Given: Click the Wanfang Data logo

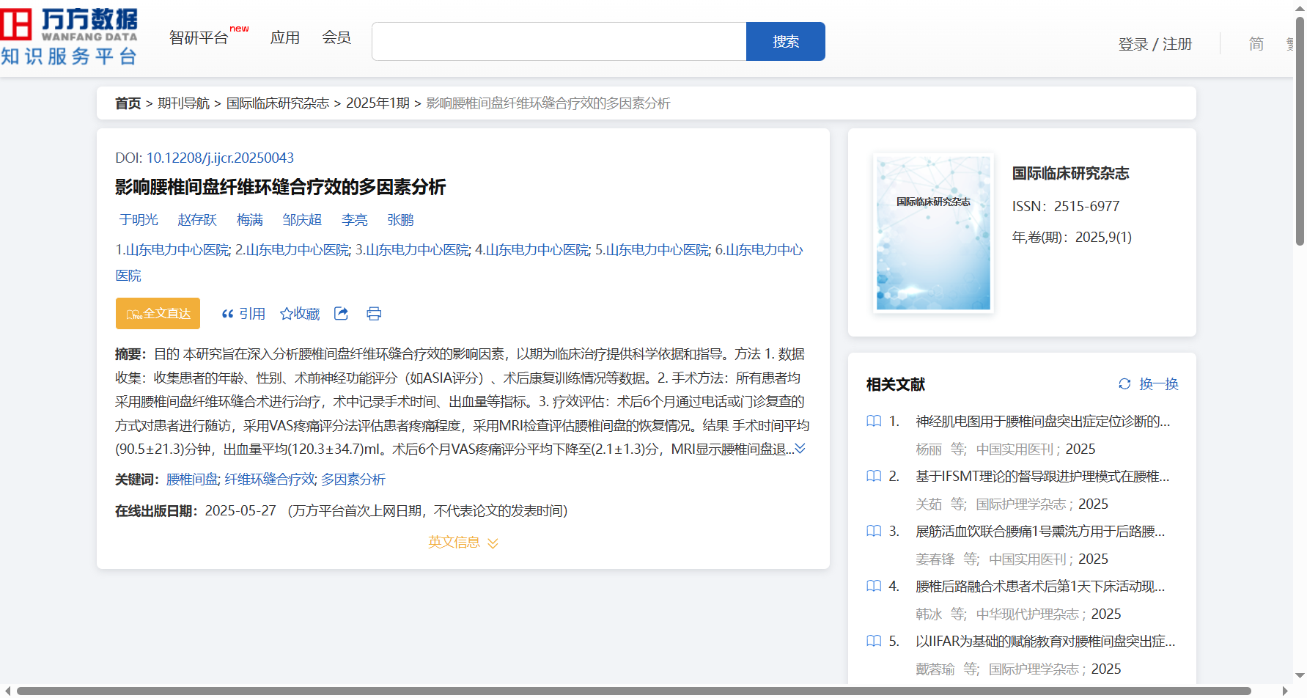Looking at the screenshot, I should (x=69, y=37).
